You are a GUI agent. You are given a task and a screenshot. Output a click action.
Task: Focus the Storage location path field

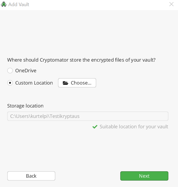coord(88,116)
